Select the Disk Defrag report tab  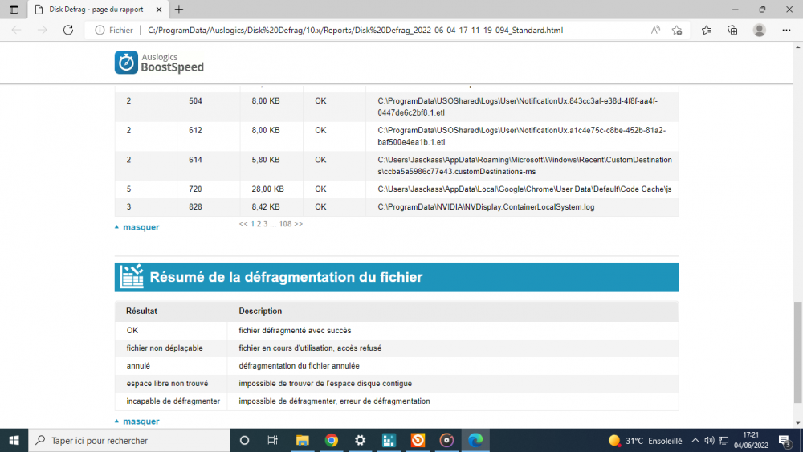pos(96,10)
